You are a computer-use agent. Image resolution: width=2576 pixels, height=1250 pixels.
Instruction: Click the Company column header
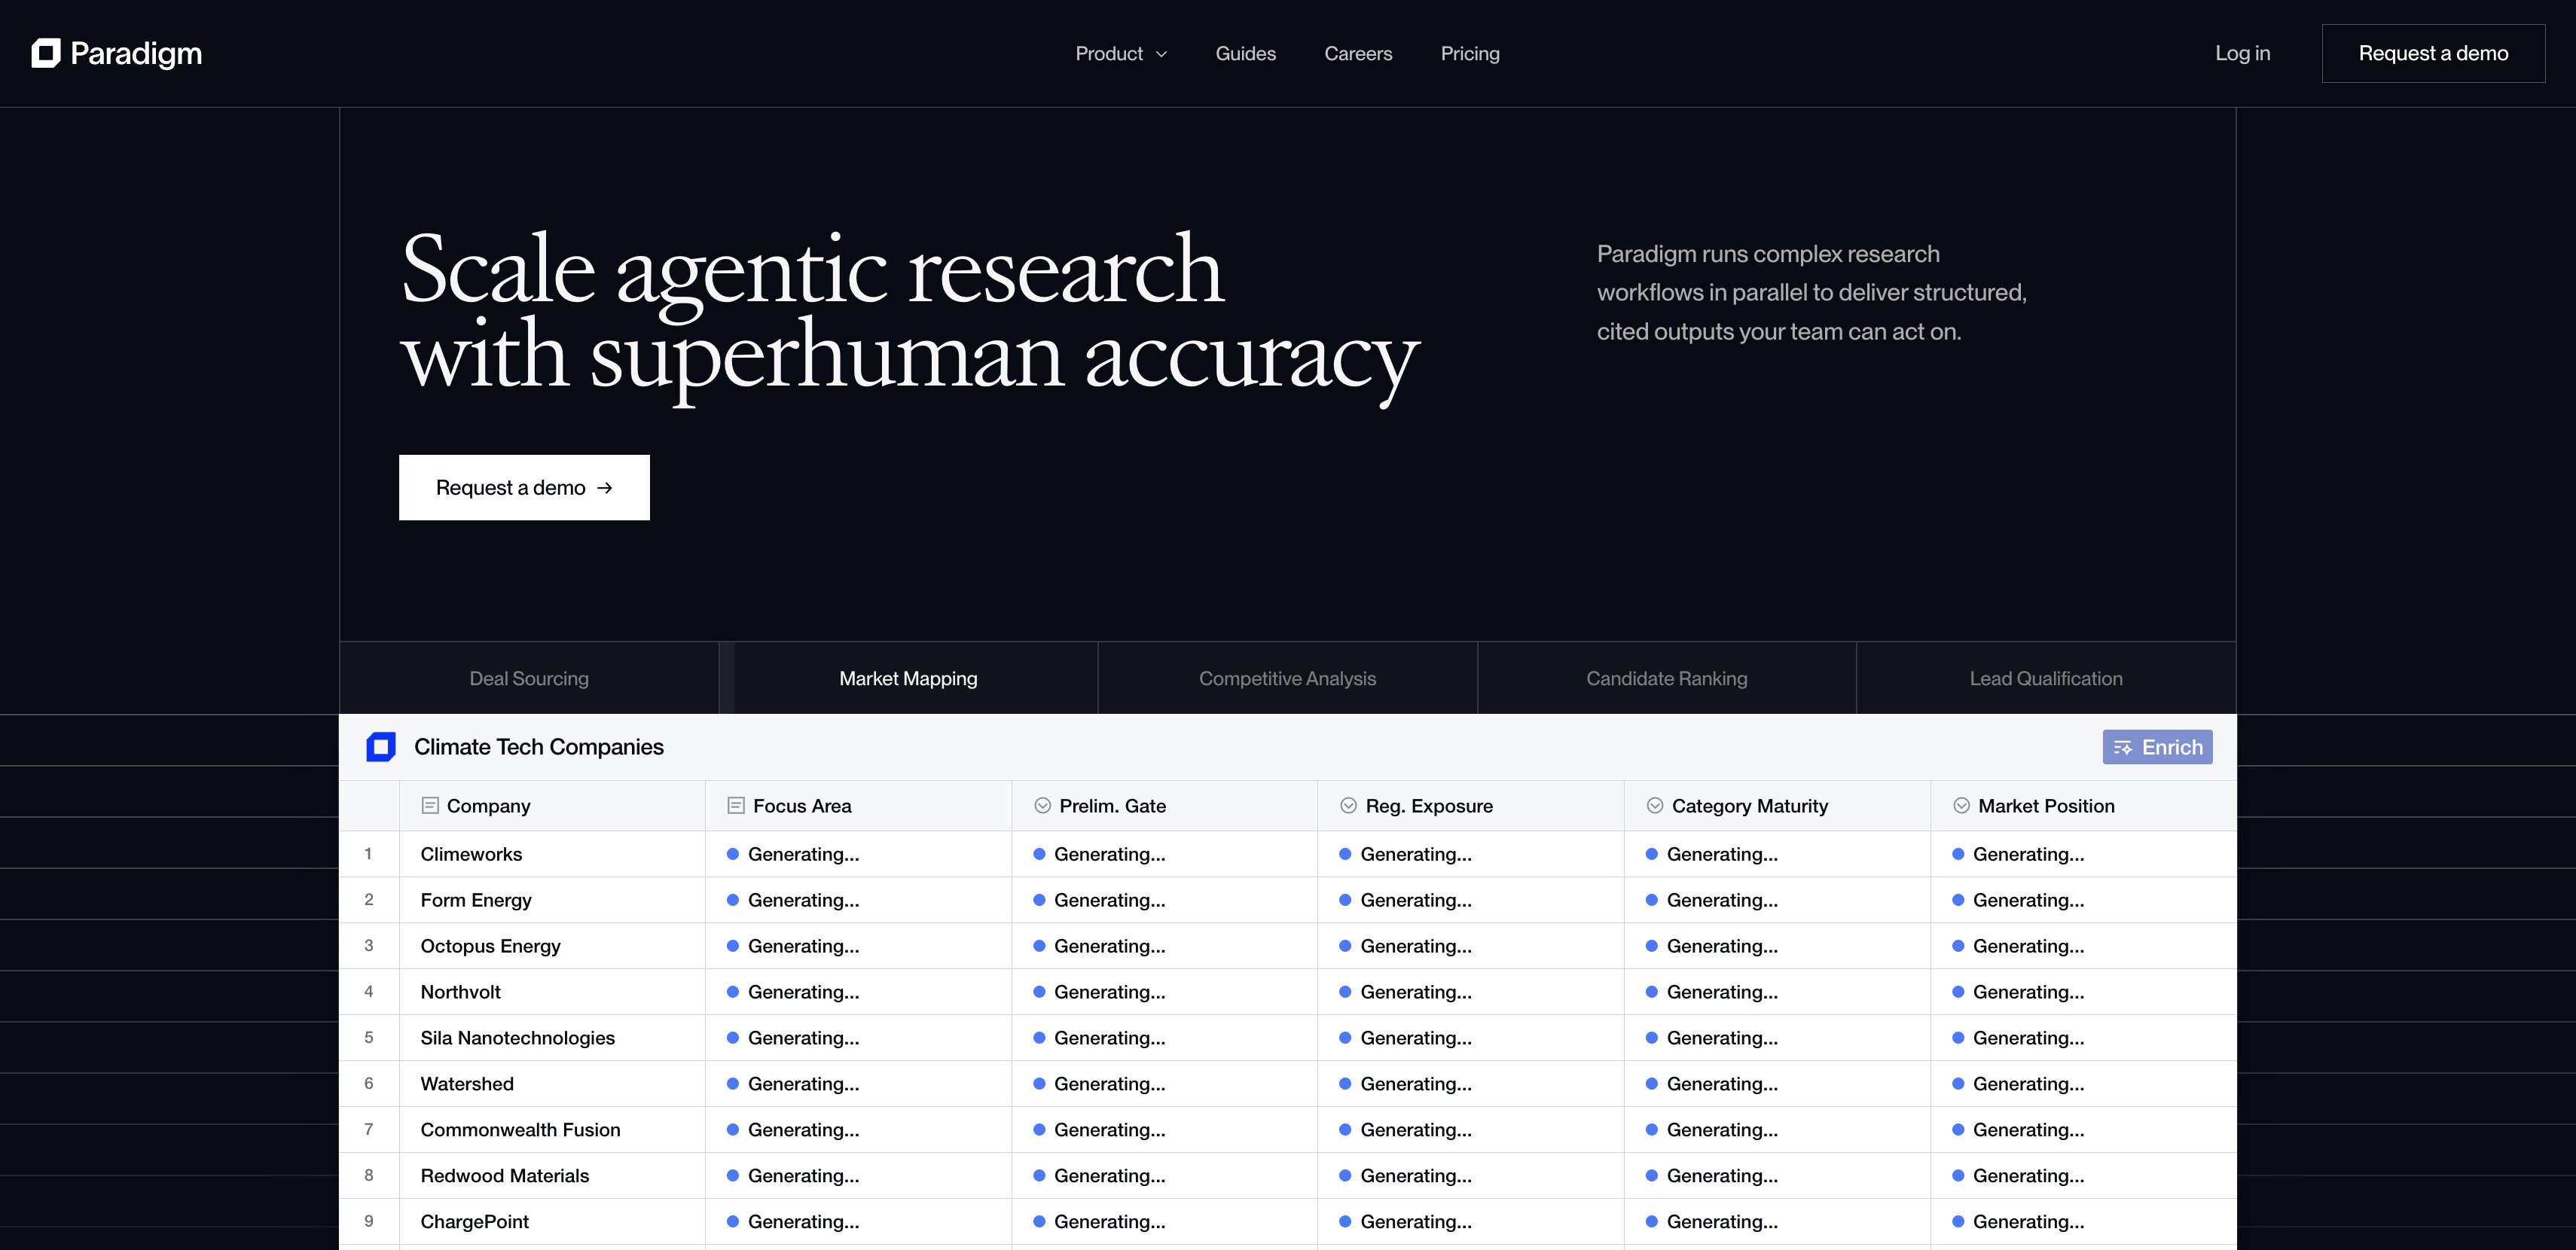point(552,806)
